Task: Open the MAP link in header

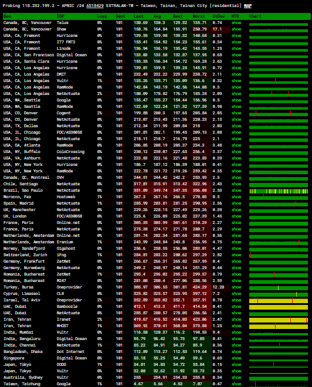Action: (x=247, y=6)
